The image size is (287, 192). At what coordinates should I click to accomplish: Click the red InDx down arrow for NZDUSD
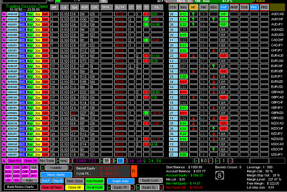click(214, 139)
